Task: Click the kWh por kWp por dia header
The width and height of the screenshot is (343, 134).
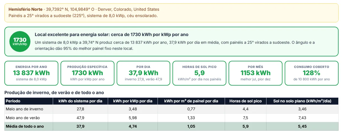Action: click(133, 101)
